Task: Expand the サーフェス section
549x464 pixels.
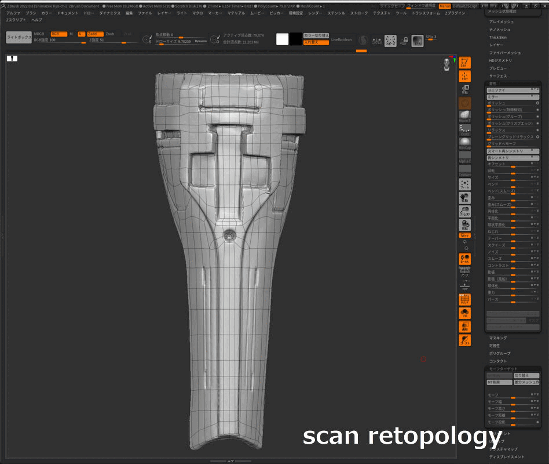Action: click(x=498, y=76)
